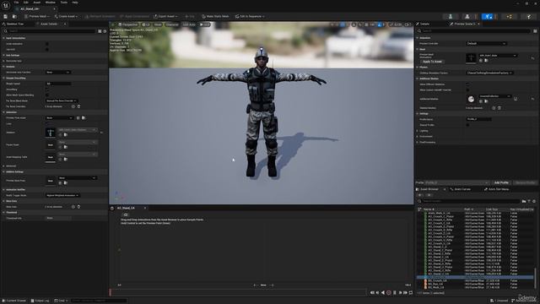Image resolution: width=540 pixels, height=304 pixels.
Task: Open the Notify Trigger Mode dropdown
Action: pos(62,195)
